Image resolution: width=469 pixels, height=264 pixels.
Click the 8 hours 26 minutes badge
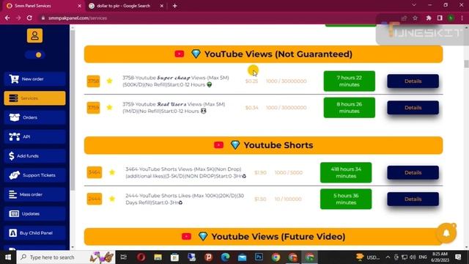pos(350,108)
